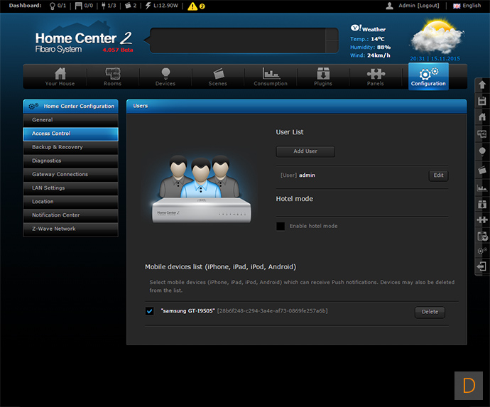Open Z-Wave Network settings
490x407 pixels.
point(70,229)
